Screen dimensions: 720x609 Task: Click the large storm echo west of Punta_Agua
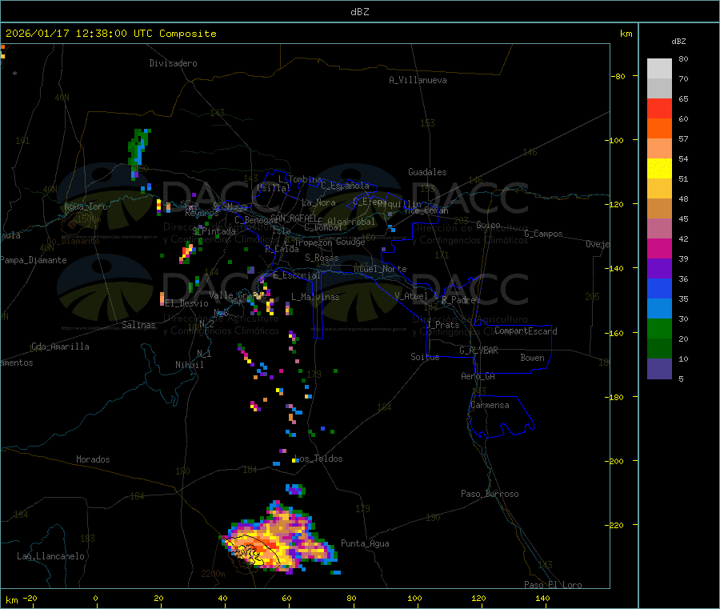click(280, 537)
